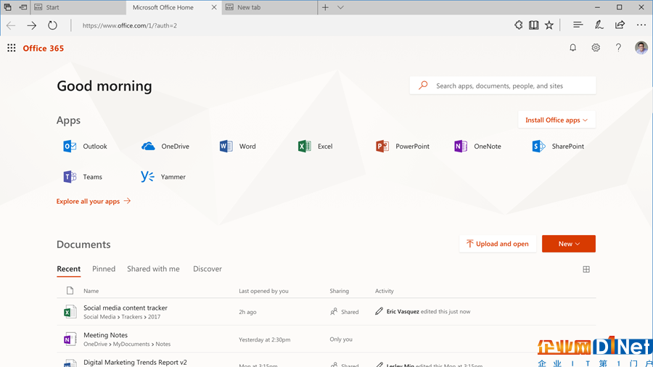This screenshot has height=367, width=653.
Task: Click the browser refresh button
Action: click(52, 25)
